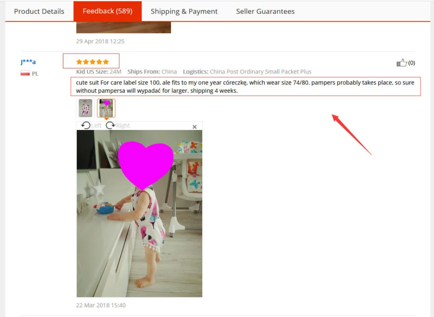
Task: Open the Product Details tab
Action: (39, 11)
